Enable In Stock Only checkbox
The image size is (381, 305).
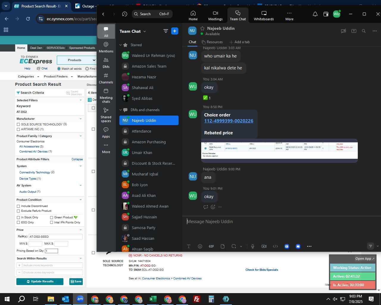click(18, 217)
